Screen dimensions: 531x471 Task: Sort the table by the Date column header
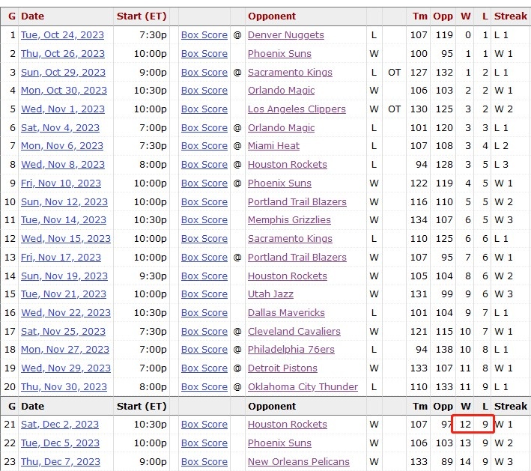tap(32, 16)
